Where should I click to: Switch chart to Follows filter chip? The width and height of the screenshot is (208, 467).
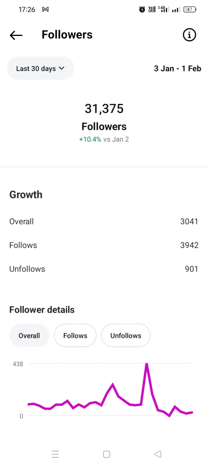75,336
